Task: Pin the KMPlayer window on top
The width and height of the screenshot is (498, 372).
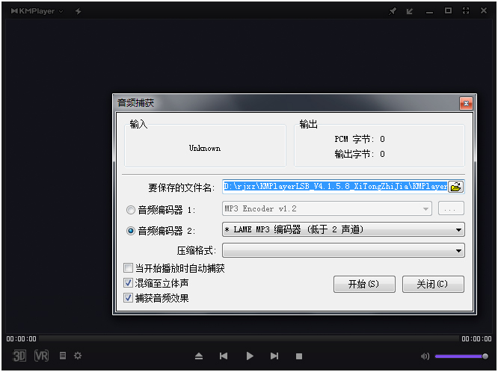Action: [393, 11]
